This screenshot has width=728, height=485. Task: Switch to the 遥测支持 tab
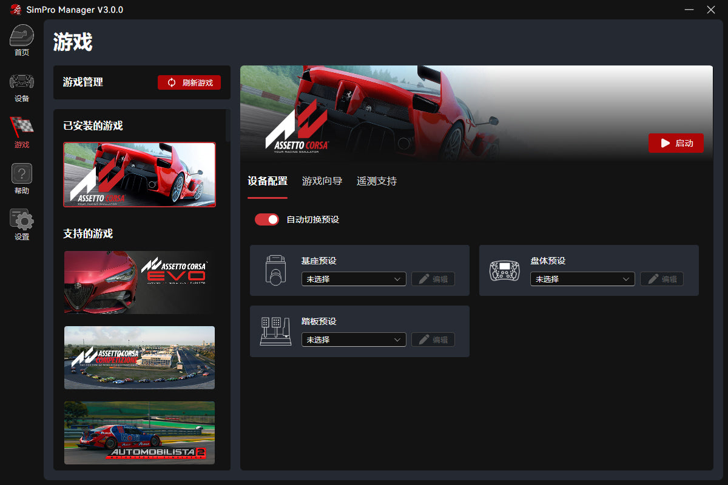coord(377,181)
